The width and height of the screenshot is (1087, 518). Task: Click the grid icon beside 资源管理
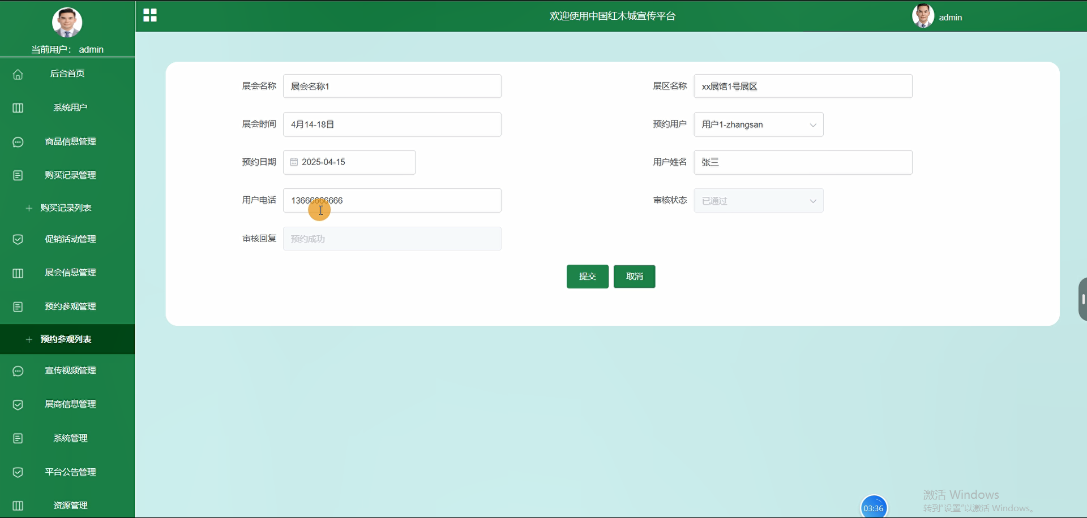18,506
